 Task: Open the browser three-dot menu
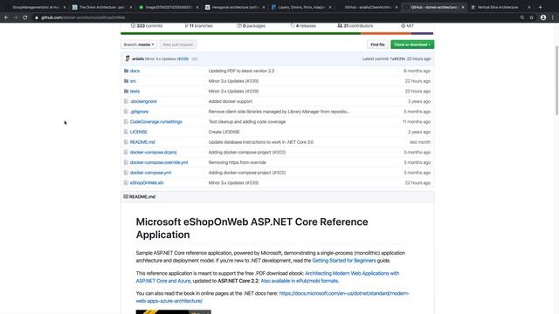(x=553, y=17)
